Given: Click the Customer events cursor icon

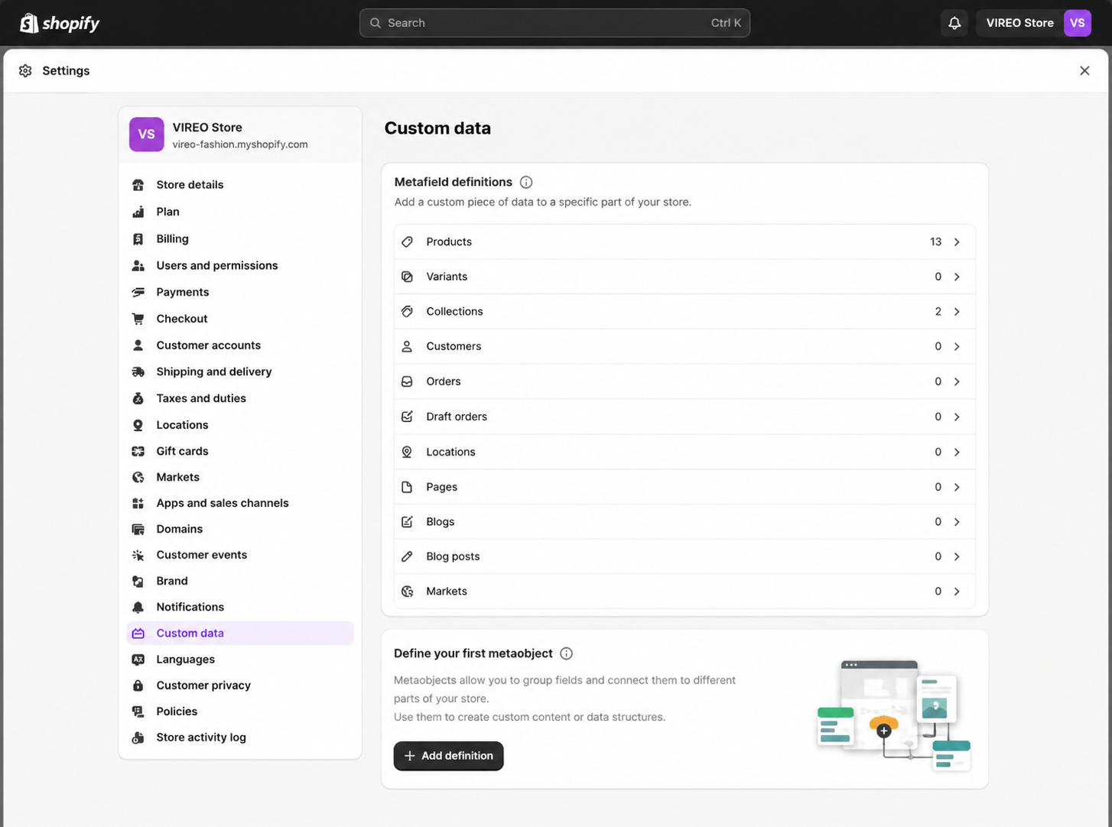Looking at the screenshot, I should (x=138, y=555).
